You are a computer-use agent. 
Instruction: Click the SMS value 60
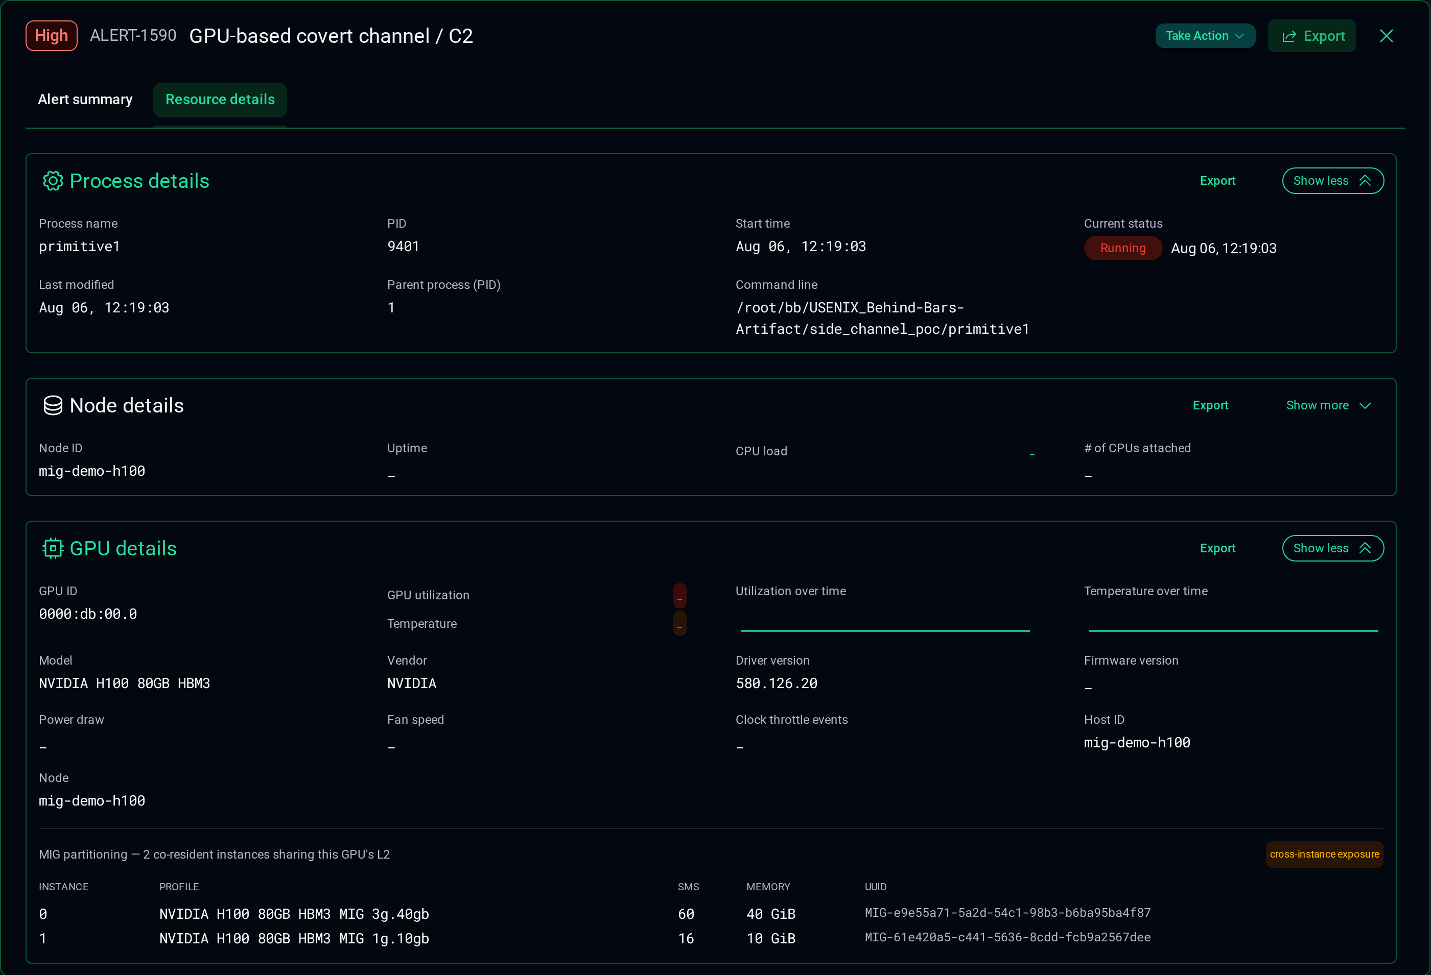[686, 914]
